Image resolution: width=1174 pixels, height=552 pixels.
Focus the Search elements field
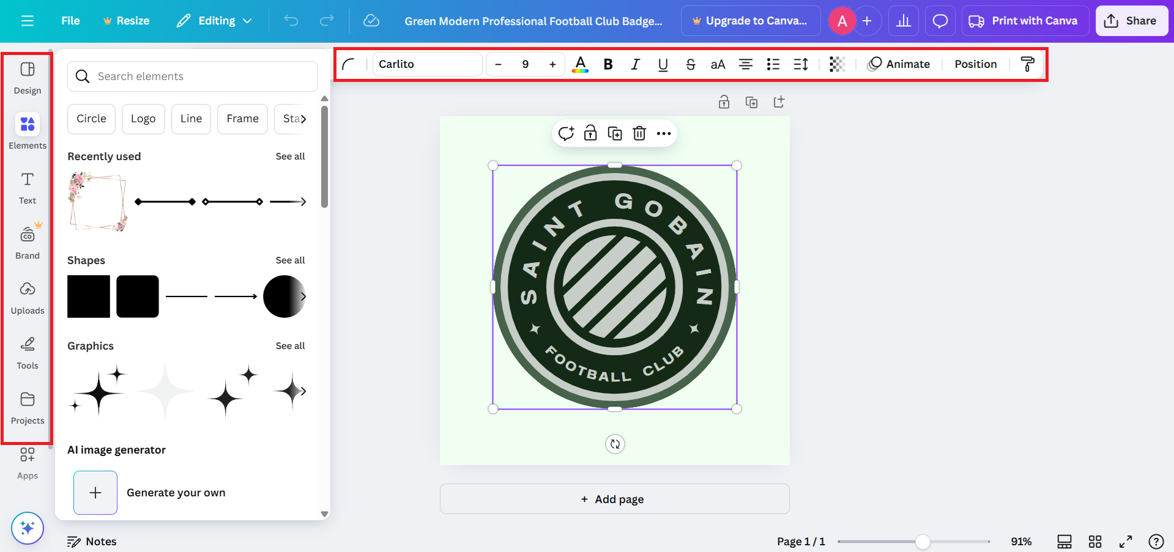(x=193, y=76)
